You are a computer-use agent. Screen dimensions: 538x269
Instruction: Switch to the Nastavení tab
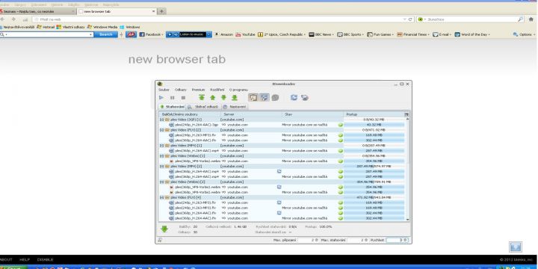click(235, 107)
